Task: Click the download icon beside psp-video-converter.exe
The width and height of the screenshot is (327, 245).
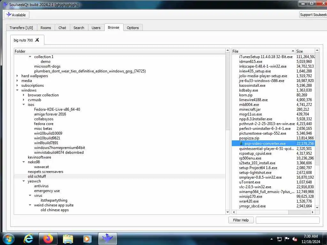Action: coord(241,143)
